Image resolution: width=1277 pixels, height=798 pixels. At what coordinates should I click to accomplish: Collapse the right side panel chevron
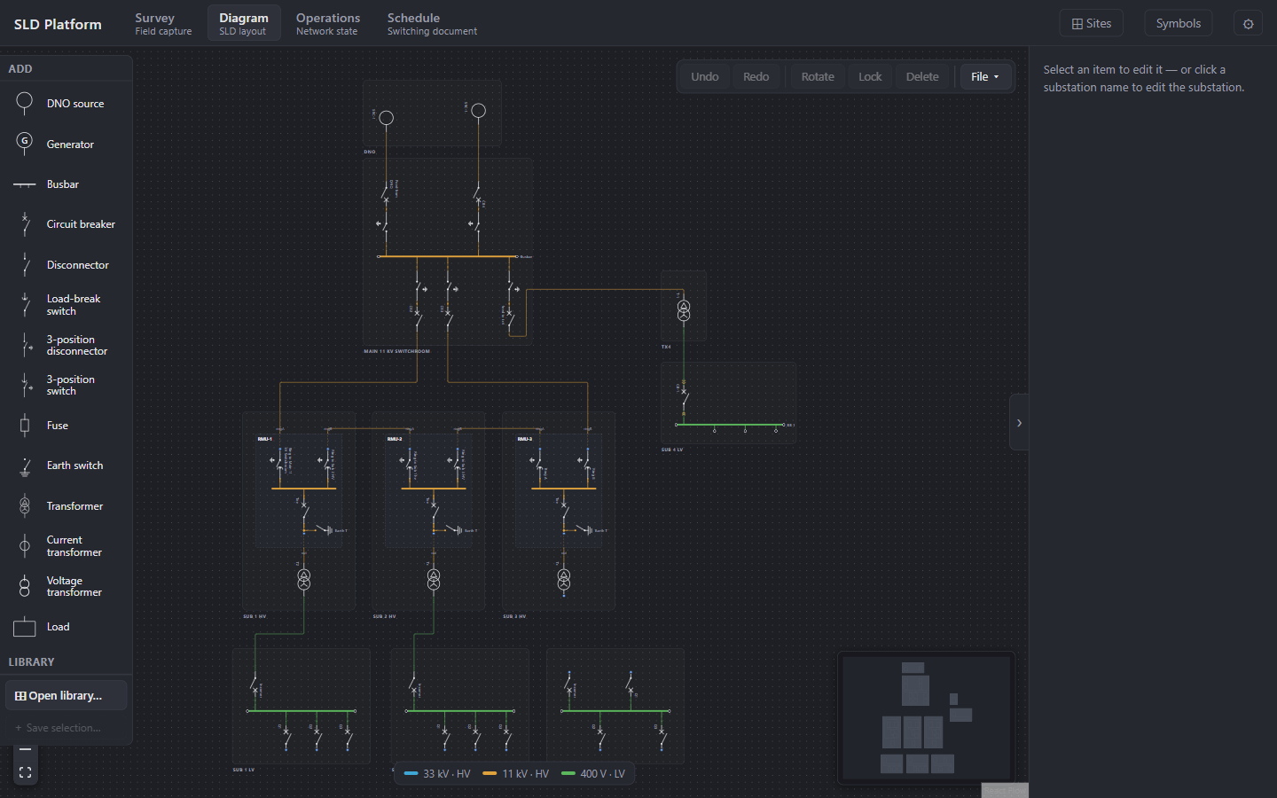pyautogui.click(x=1019, y=423)
